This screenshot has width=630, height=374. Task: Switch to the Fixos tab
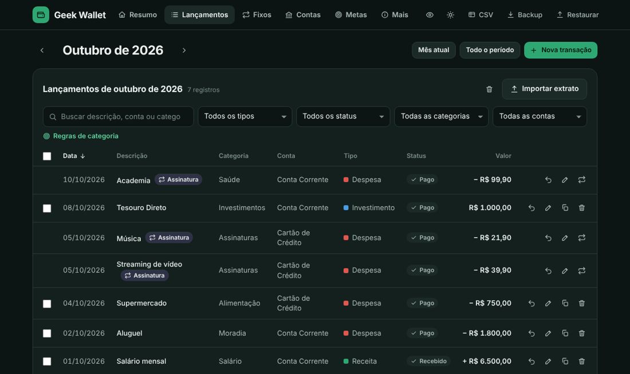click(x=257, y=15)
